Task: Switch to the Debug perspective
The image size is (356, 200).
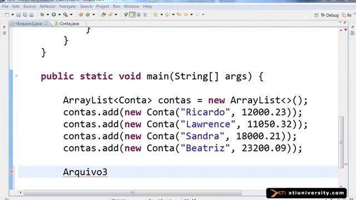Action: [330, 15]
